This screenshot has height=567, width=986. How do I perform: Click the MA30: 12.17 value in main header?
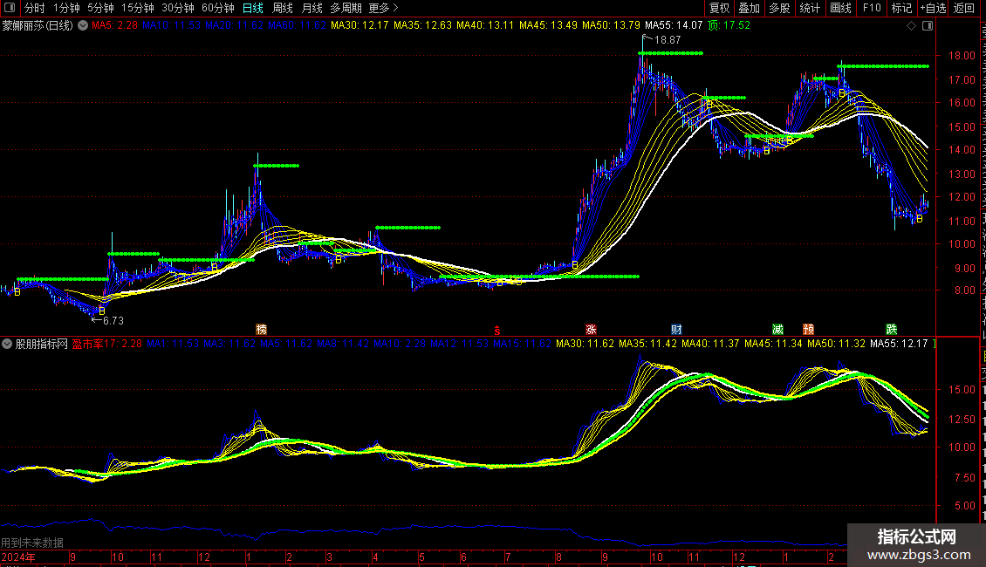pyautogui.click(x=359, y=25)
